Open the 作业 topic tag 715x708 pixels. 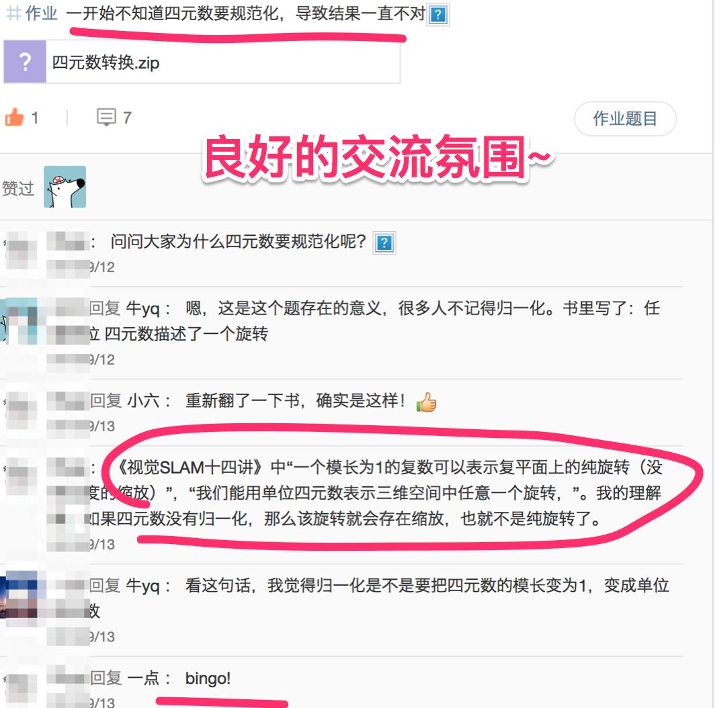[x=41, y=13]
